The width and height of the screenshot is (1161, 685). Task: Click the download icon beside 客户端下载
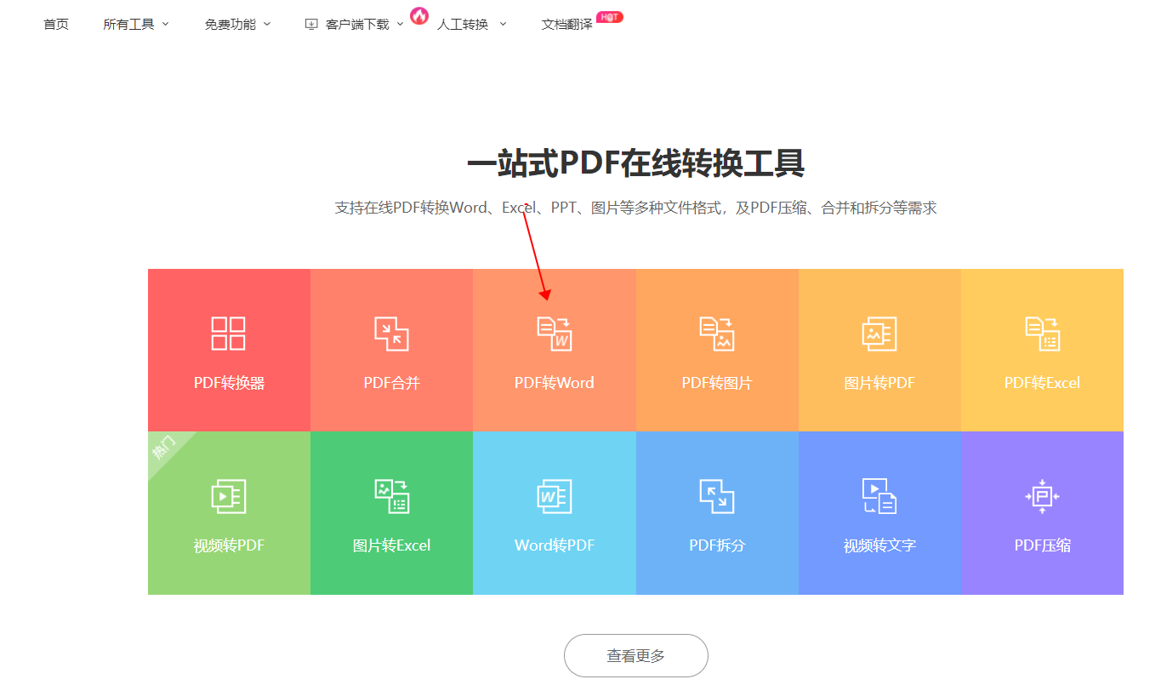(311, 24)
